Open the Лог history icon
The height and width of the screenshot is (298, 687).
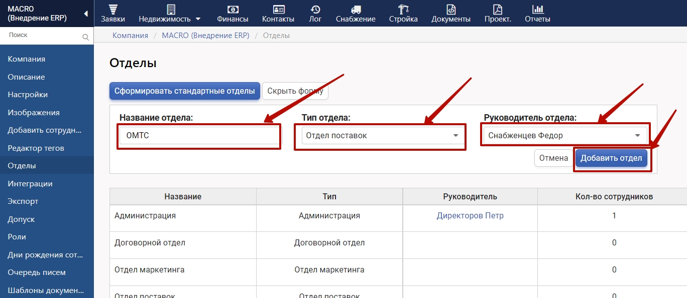(315, 9)
